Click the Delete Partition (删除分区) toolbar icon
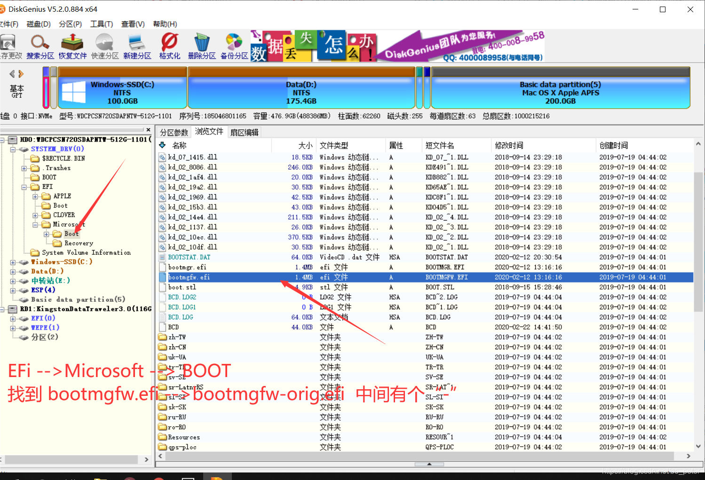This screenshot has width=705, height=480. click(x=202, y=46)
